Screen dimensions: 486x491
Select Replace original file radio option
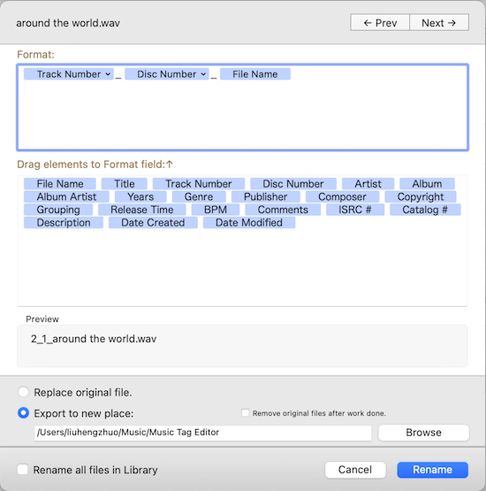[24, 392]
